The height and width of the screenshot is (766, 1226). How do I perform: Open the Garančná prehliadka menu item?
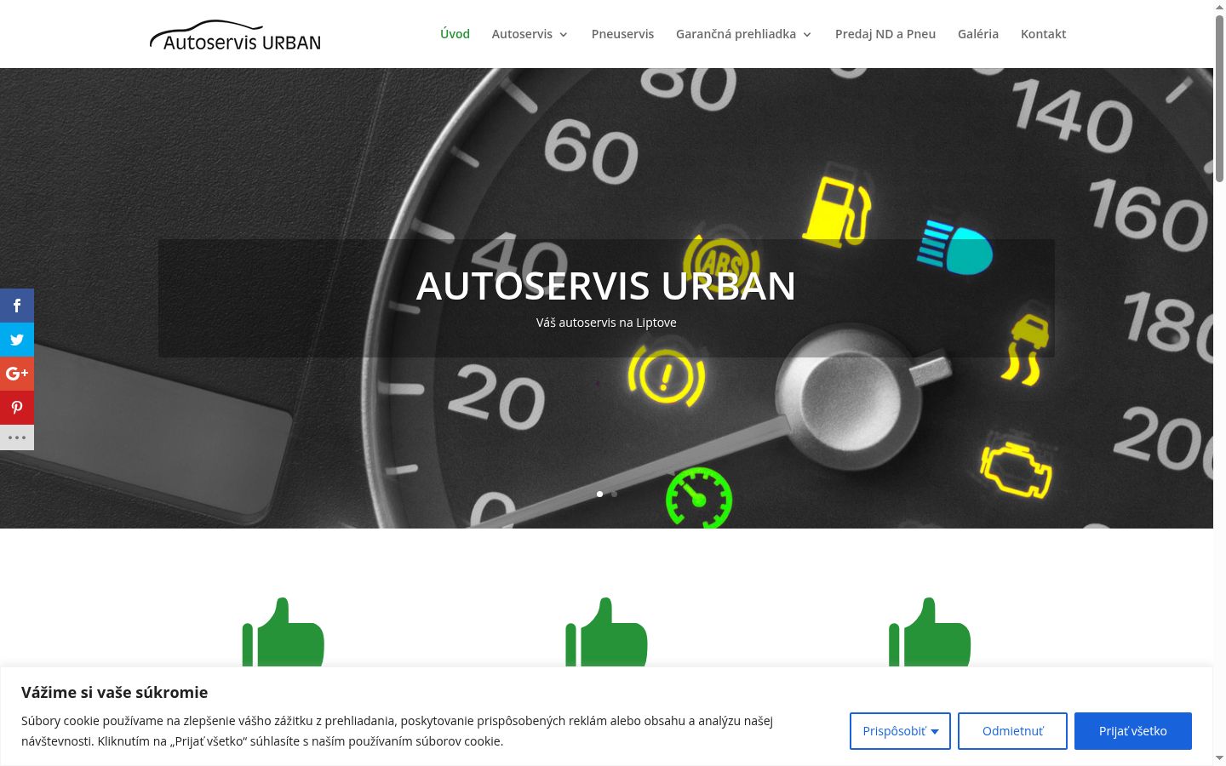coord(736,34)
